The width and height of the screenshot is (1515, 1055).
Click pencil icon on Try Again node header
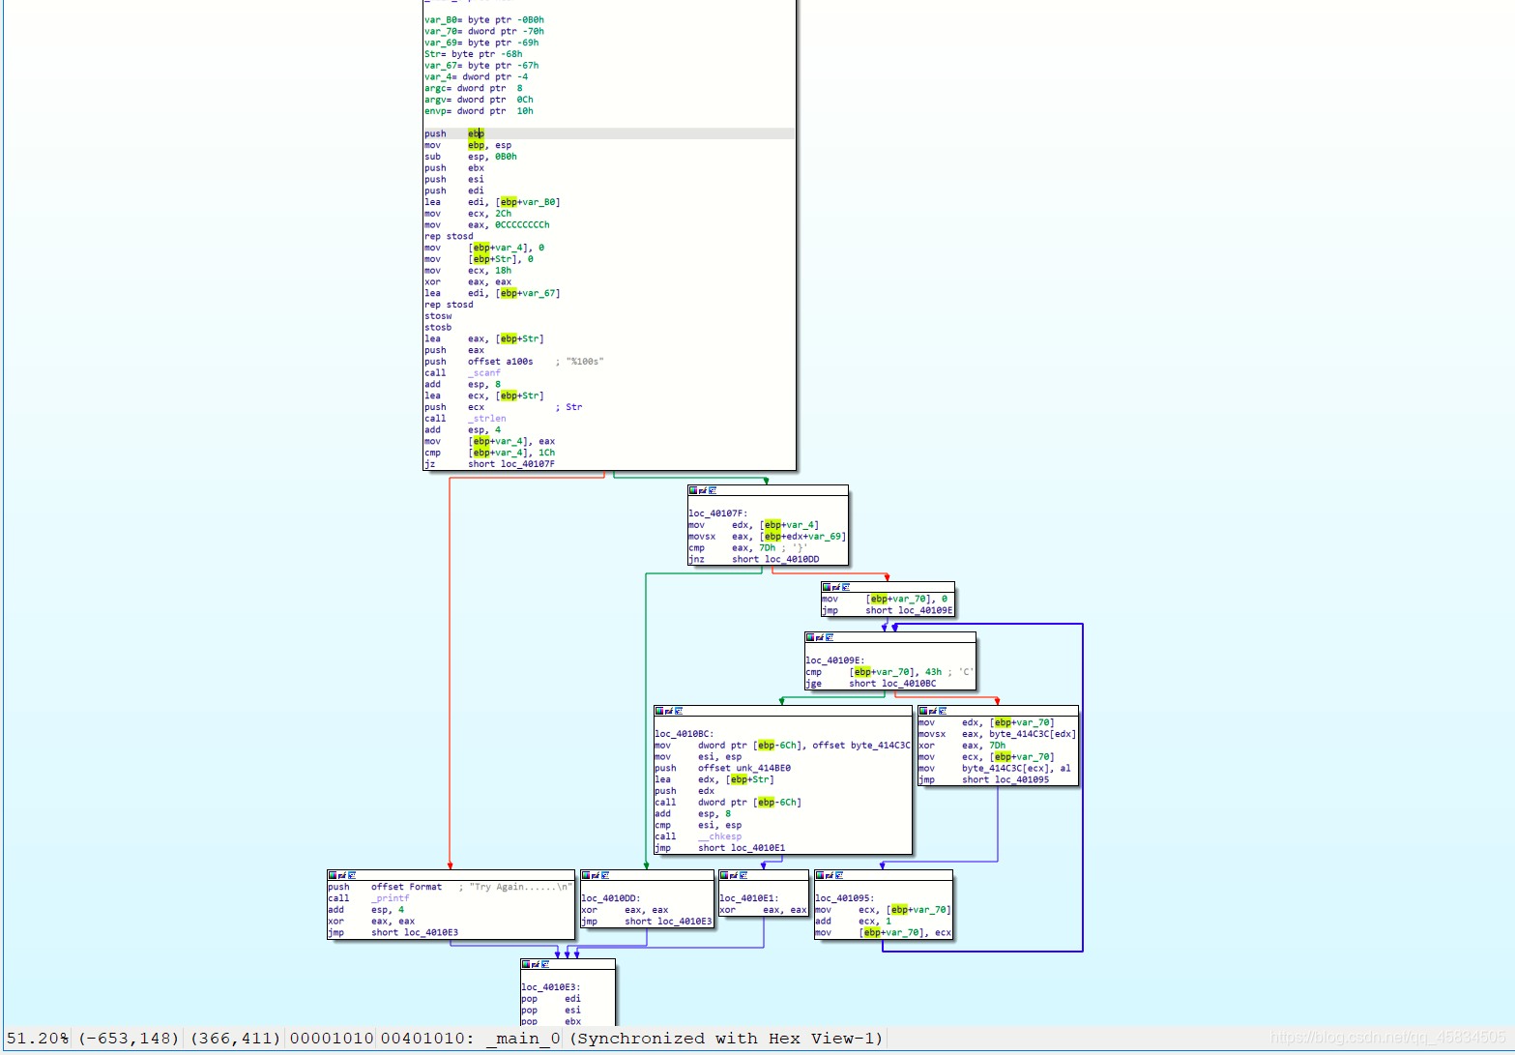click(342, 875)
